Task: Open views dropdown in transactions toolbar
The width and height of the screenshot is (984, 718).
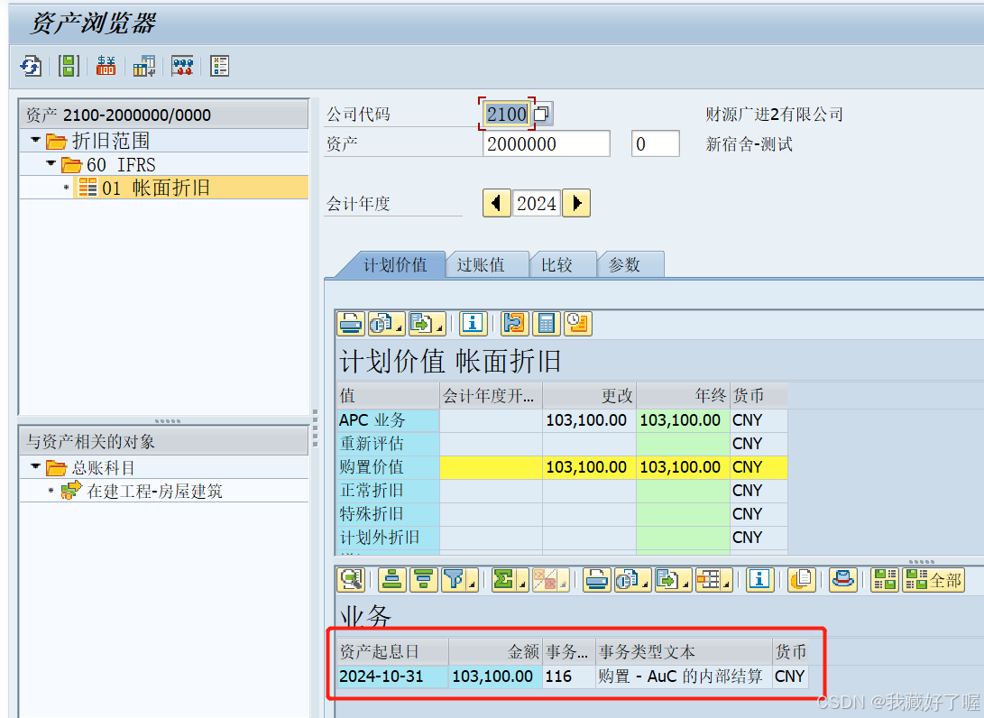Action: tap(632, 580)
